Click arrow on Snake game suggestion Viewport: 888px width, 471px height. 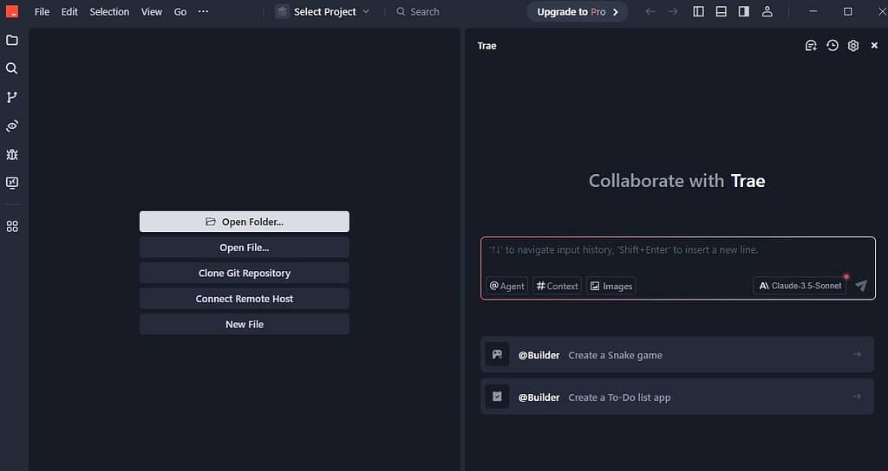point(857,354)
